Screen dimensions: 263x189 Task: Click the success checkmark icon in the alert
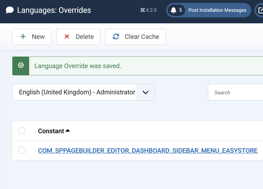pos(21,65)
